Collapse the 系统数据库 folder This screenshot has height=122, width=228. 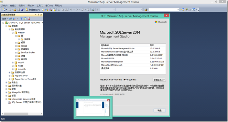(9, 29)
